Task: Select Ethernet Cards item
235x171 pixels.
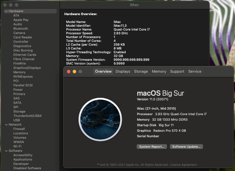Action: [25, 55]
